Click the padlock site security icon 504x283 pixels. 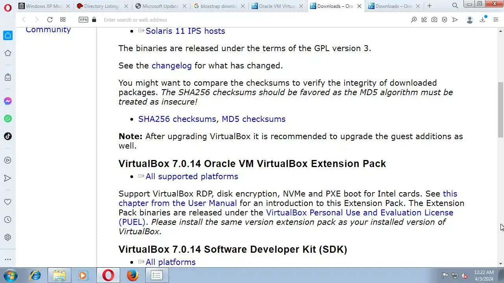94,20
